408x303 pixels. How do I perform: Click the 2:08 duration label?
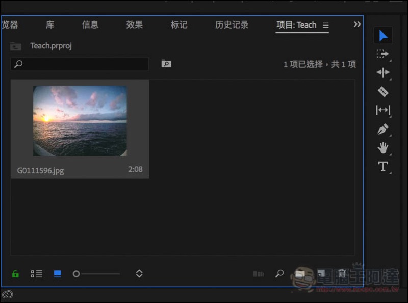(135, 169)
